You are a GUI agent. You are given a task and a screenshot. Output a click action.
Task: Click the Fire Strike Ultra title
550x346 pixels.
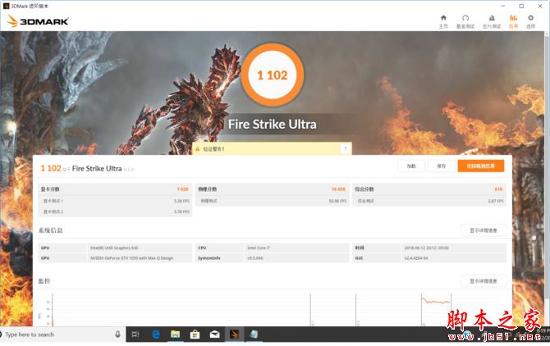point(273,125)
